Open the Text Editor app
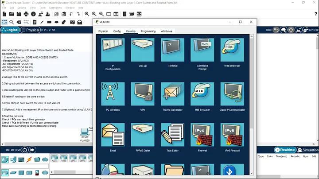 (172, 135)
